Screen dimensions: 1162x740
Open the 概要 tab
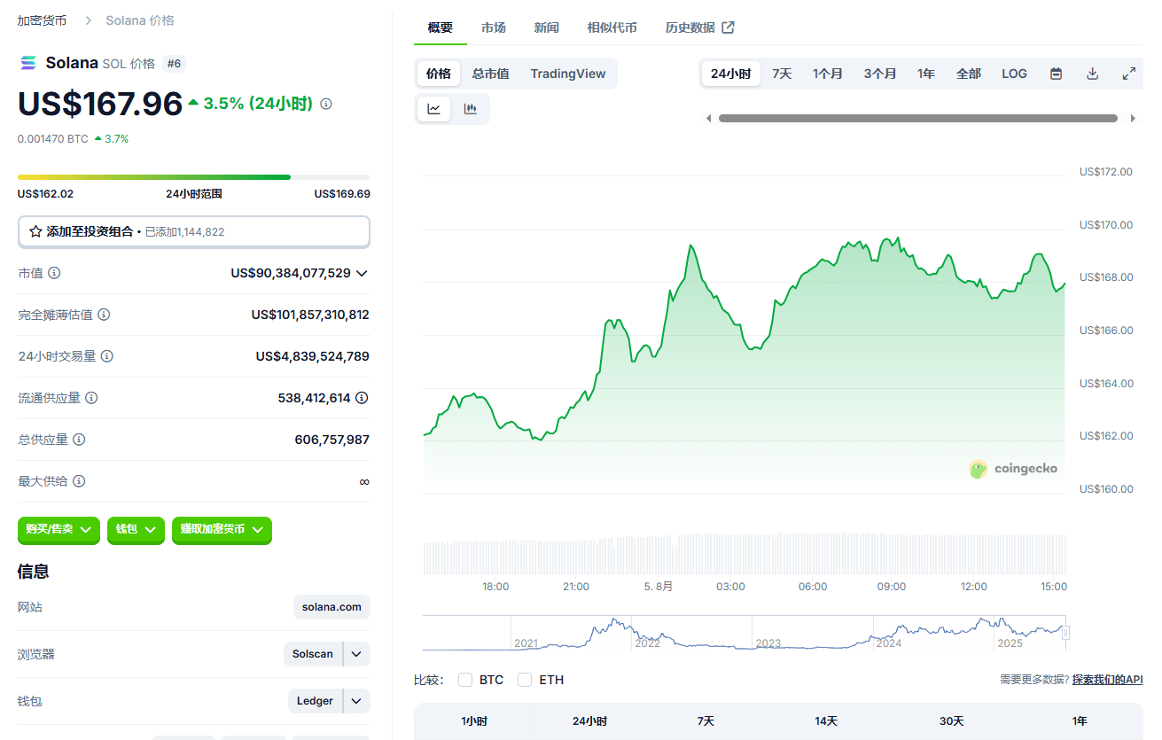tap(441, 27)
